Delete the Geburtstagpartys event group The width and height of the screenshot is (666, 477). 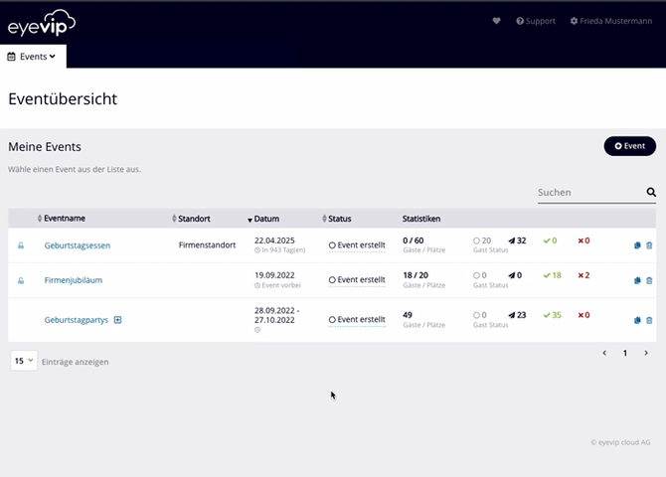pos(649,320)
